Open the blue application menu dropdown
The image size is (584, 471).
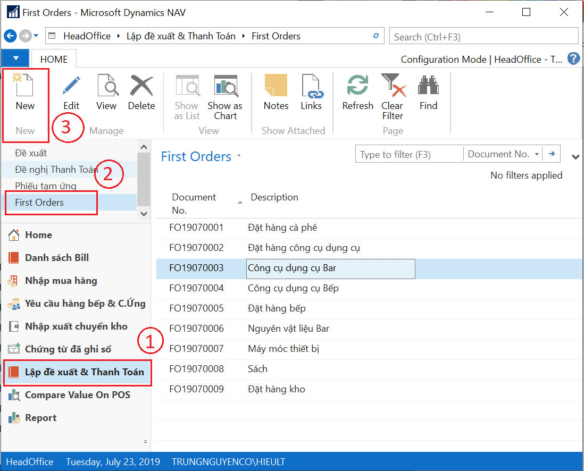coord(15,58)
